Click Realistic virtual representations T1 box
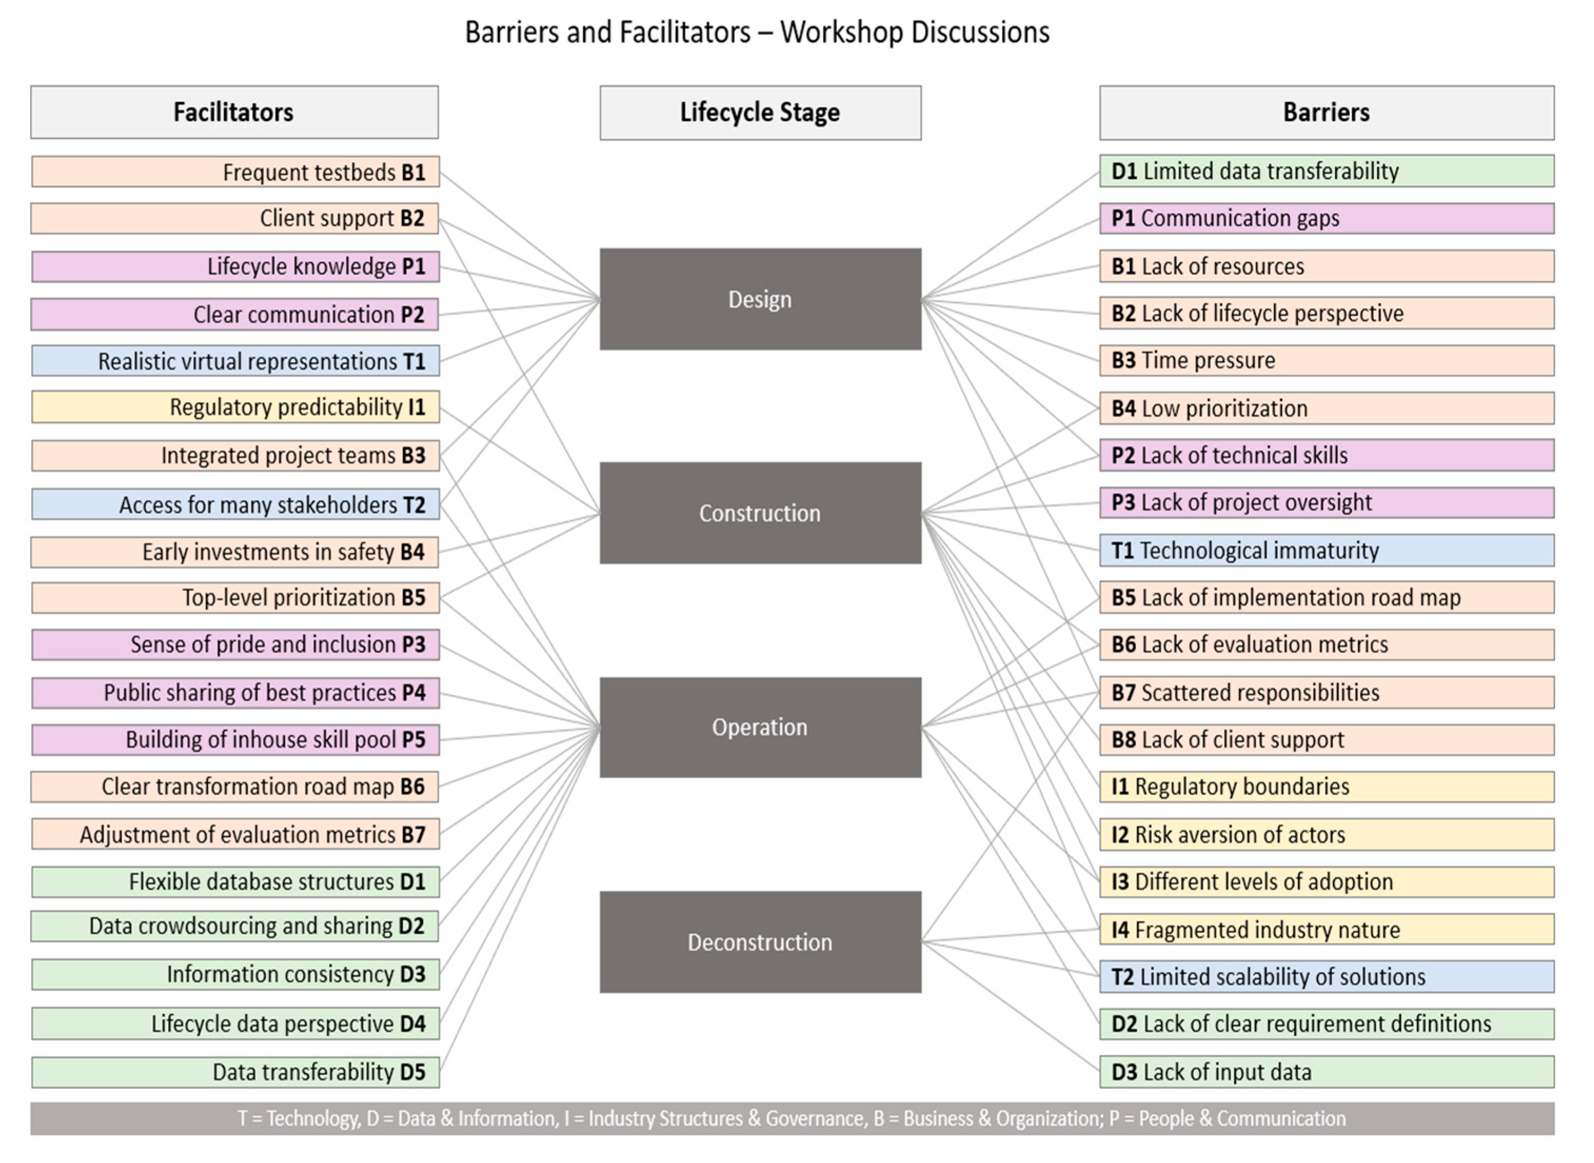The image size is (1594, 1163). 235,361
